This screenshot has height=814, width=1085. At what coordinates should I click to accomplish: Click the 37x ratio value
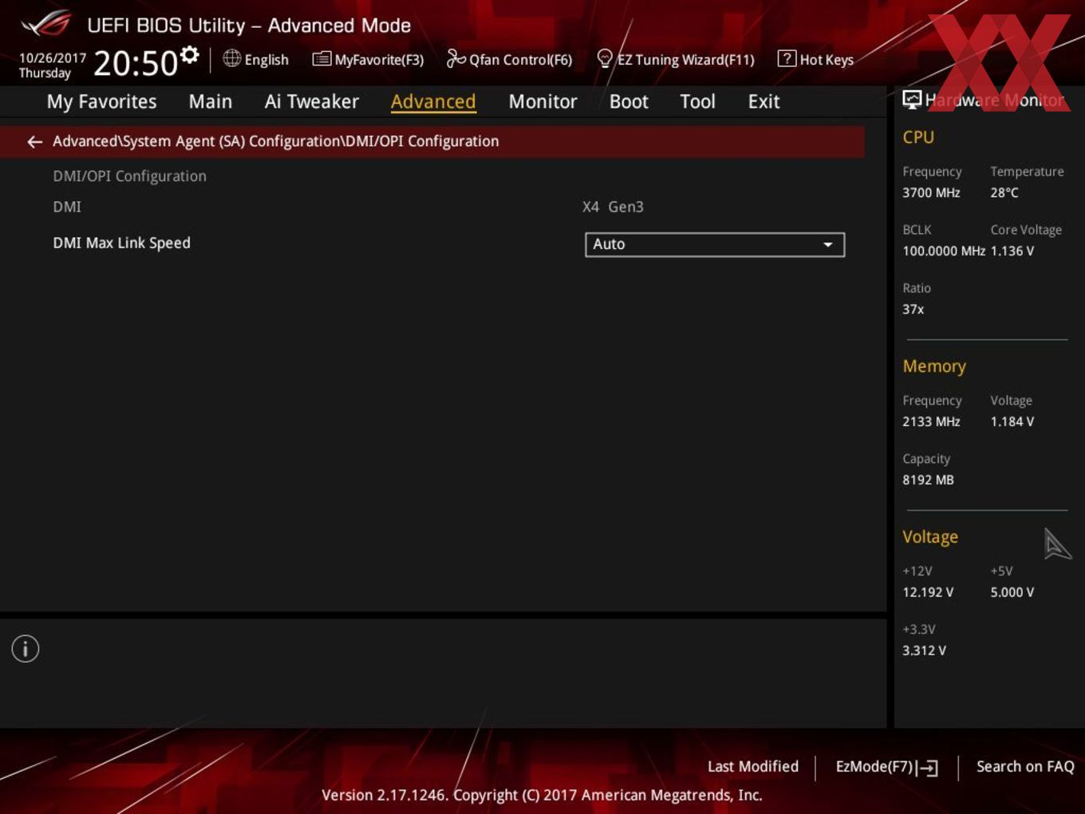click(x=913, y=309)
